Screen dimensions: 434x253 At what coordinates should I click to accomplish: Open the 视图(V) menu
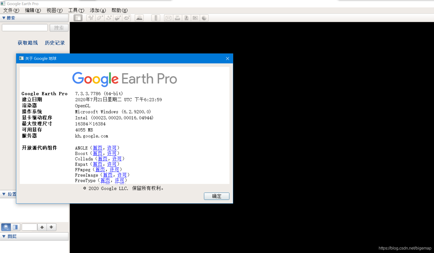tap(55, 10)
